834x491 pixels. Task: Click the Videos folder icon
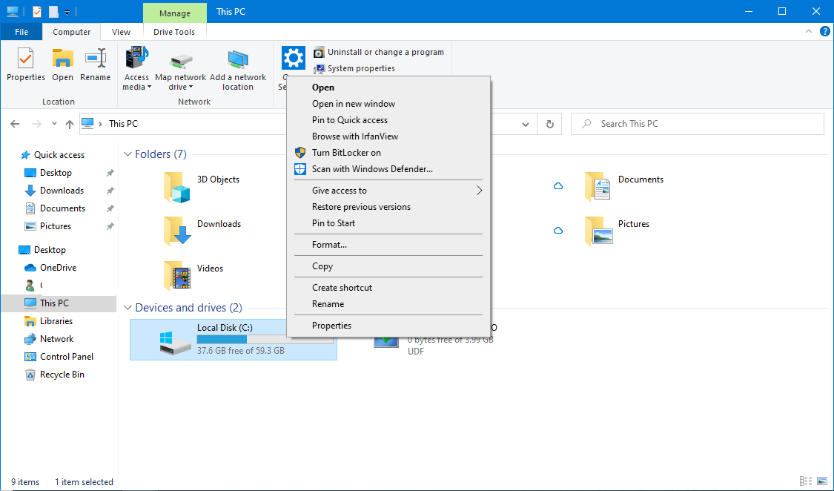tap(177, 276)
